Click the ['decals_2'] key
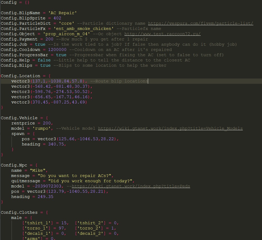262x240 pixels. (x=90, y=233)
